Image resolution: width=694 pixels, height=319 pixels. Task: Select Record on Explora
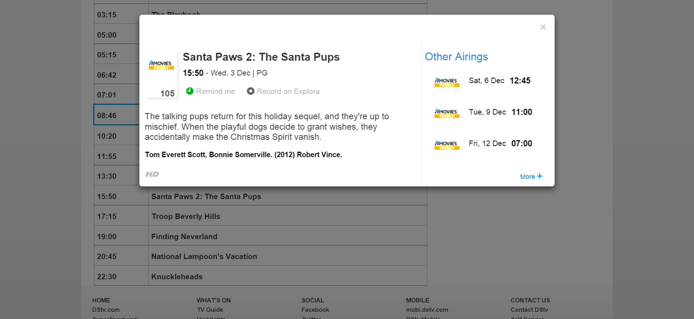283,91
